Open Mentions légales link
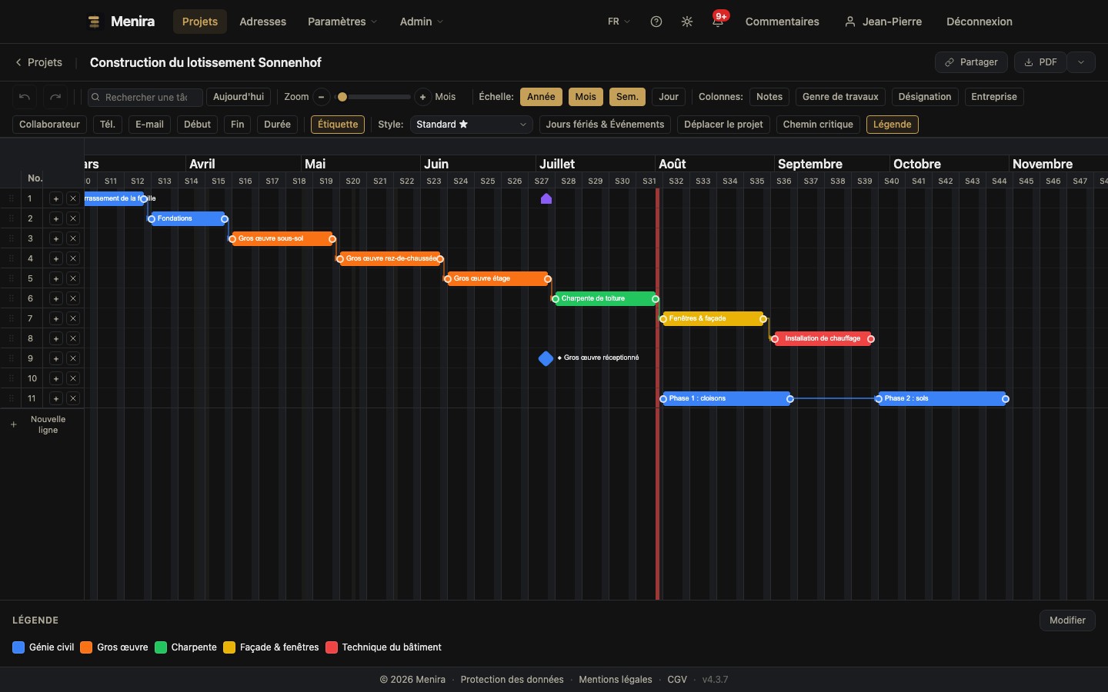The width and height of the screenshot is (1108, 692). pos(616,680)
